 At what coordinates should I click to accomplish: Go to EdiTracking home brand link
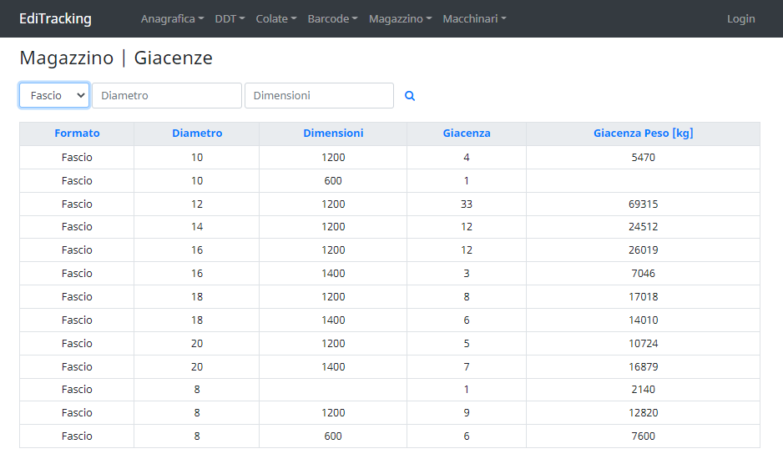55,18
